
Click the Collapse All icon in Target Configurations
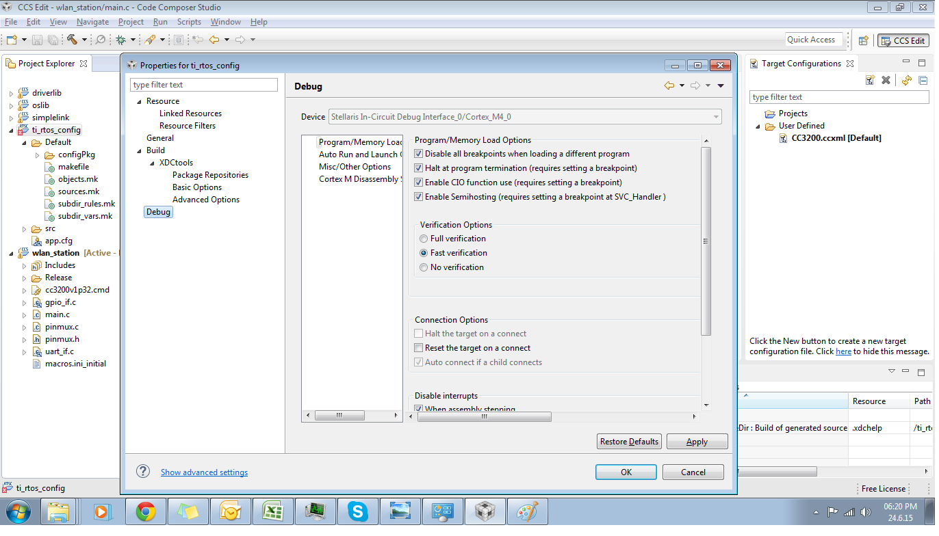tap(923, 80)
